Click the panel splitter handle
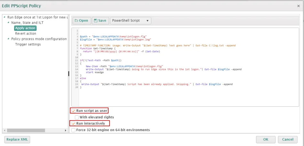The width and height of the screenshot is (304, 146). 69,74
